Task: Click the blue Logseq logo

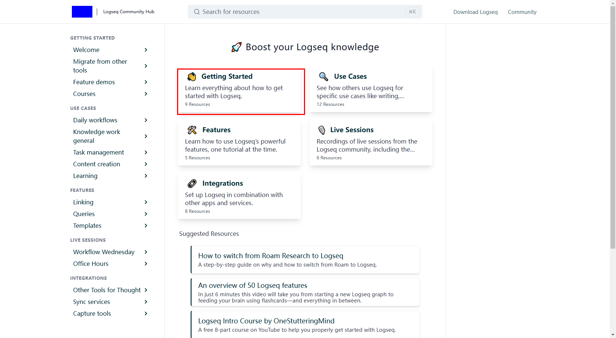Action: coord(82,12)
